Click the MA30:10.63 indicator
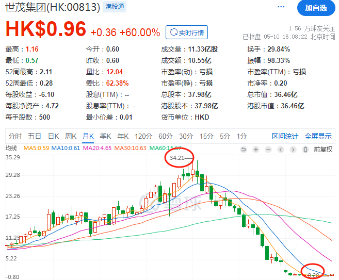The height and width of the screenshot is (280, 339). pos(130,148)
